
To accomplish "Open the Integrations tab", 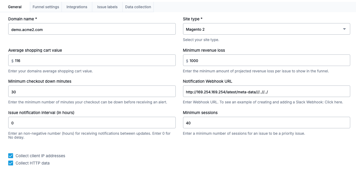I will pyautogui.click(x=77, y=7).
